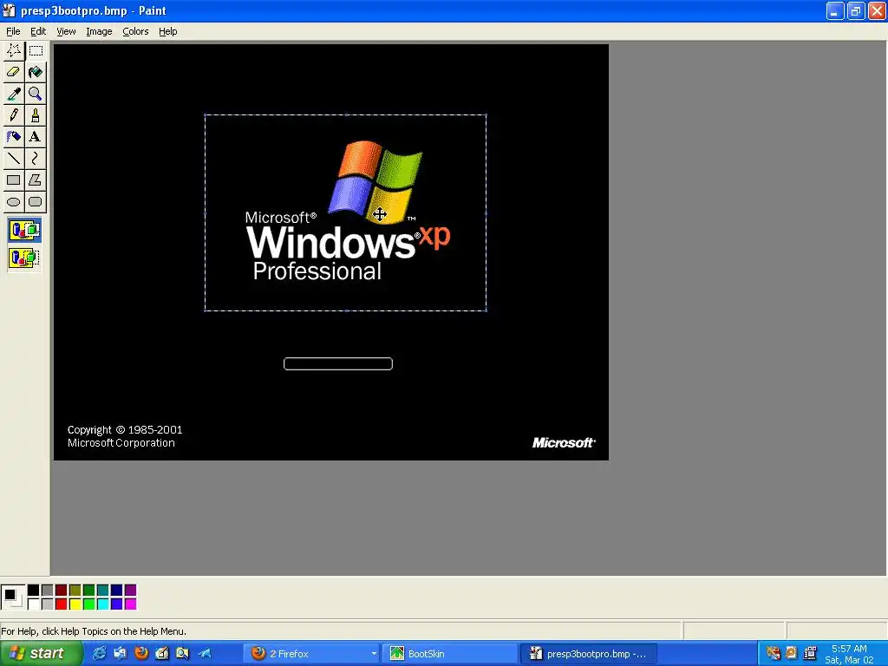Viewport: 888px width, 666px height.
Task: Open the Image menu
Action: coord(99,31)
